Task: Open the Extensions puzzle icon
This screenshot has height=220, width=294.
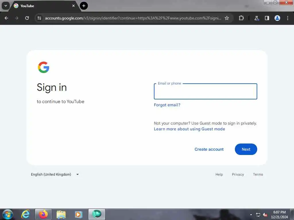Action: (x=241, y=18)
